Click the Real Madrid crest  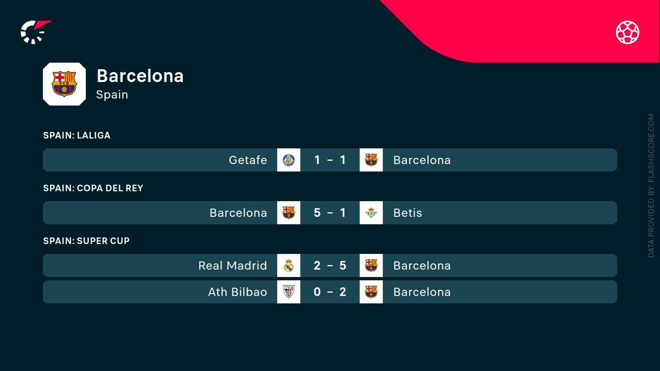(289, 265)
